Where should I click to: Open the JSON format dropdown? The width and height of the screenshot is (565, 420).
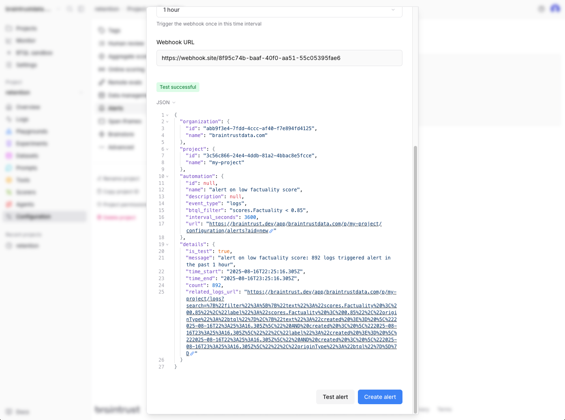tap(165, 102)
